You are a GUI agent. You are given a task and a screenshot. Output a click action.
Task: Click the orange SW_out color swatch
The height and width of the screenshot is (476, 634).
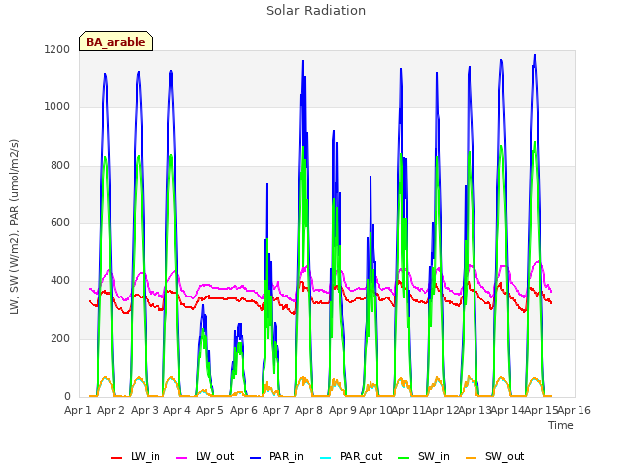(x=472, y=458)
